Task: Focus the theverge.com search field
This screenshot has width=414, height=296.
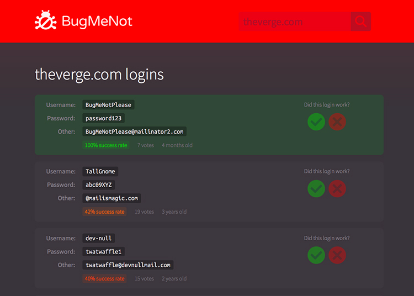Action: pyautogui.click(x=295, y=22)
